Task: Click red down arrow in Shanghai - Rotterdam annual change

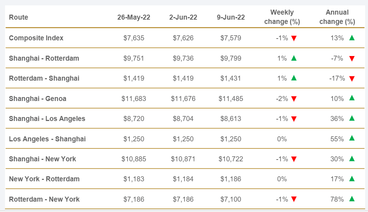Action: click(352, 59)
